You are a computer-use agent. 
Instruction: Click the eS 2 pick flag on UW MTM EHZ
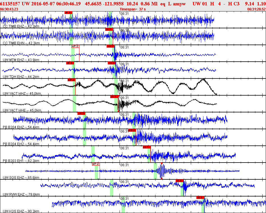(111, 46)
